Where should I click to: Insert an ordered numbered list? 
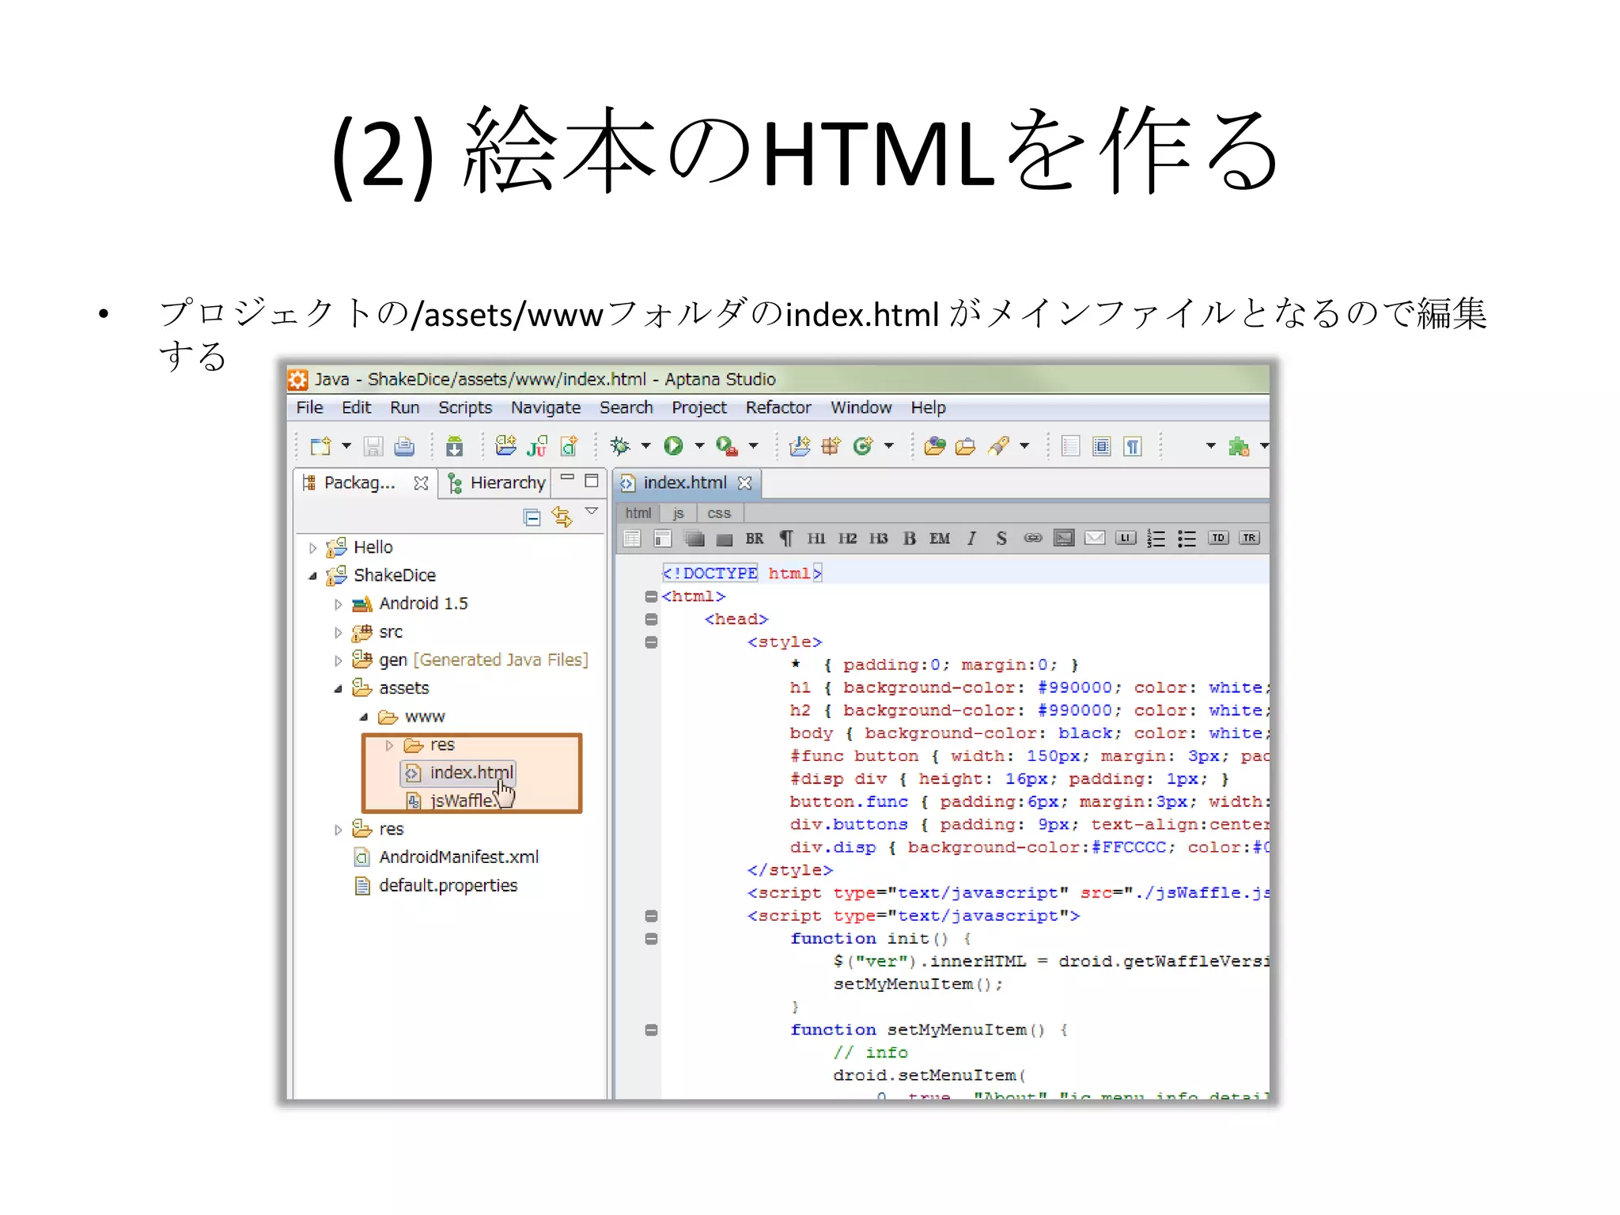click(1156, 539)
